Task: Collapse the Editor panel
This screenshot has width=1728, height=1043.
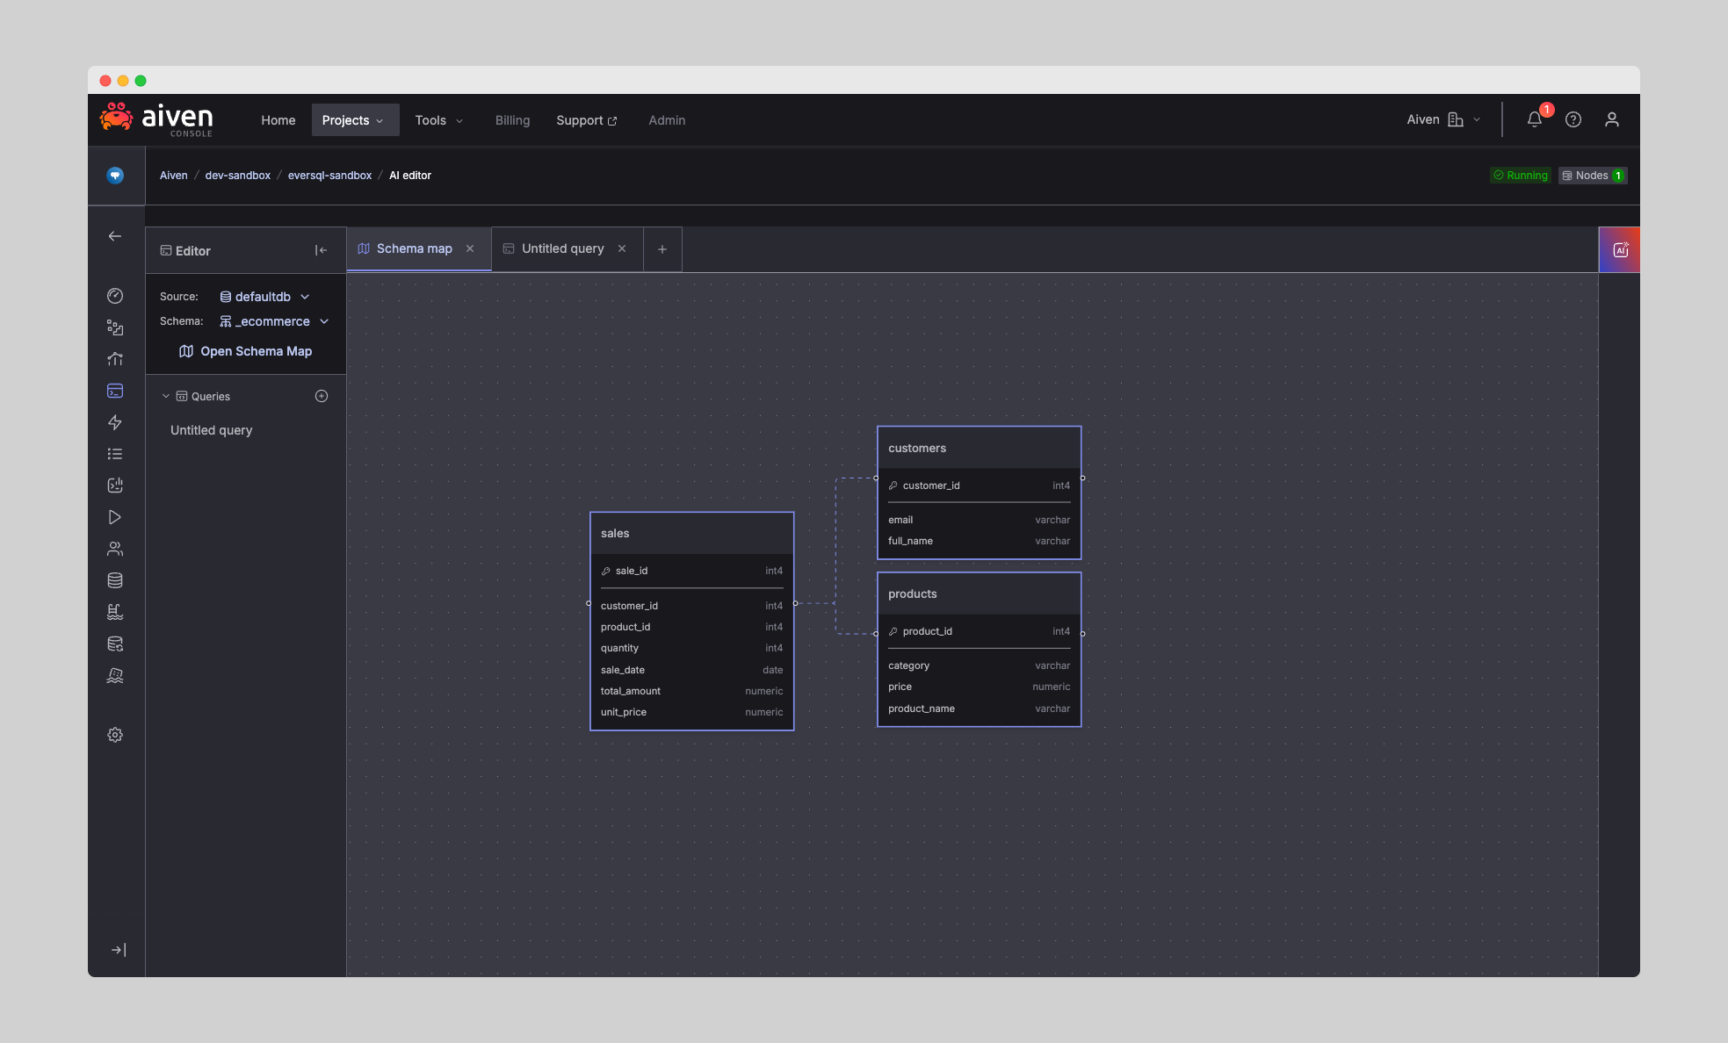Action: pyautogui.click(x=321, y=251)
